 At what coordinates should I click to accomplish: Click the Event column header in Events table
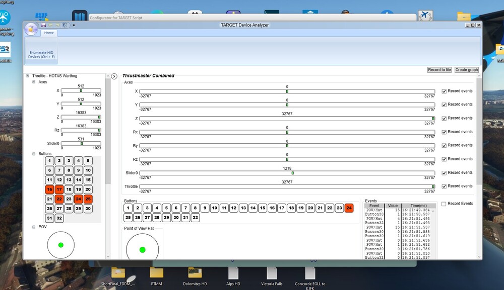374,206
